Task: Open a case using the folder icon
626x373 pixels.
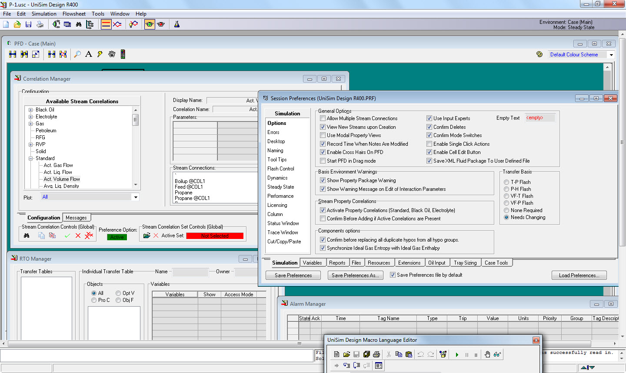Action: [17, 24]
